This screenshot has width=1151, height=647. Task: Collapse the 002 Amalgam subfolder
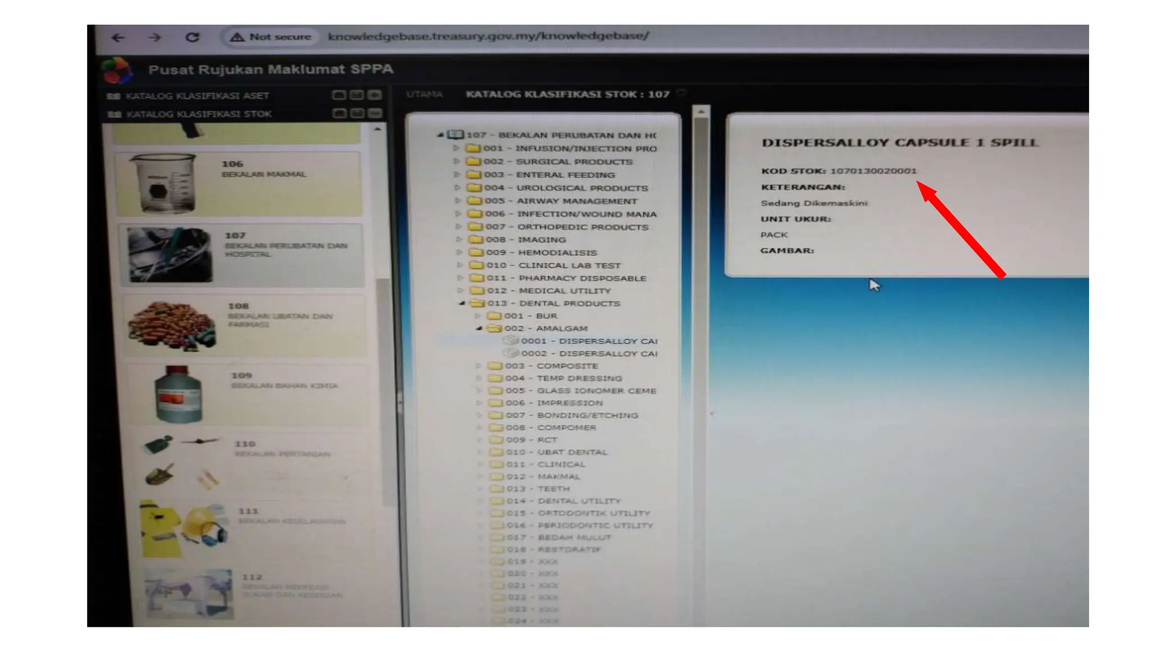click(x=479, y=328)
